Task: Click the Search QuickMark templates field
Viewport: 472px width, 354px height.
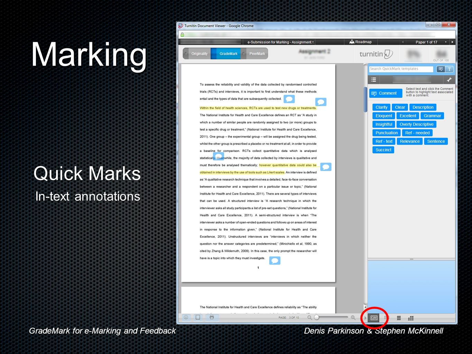Action: coord(401,69)
